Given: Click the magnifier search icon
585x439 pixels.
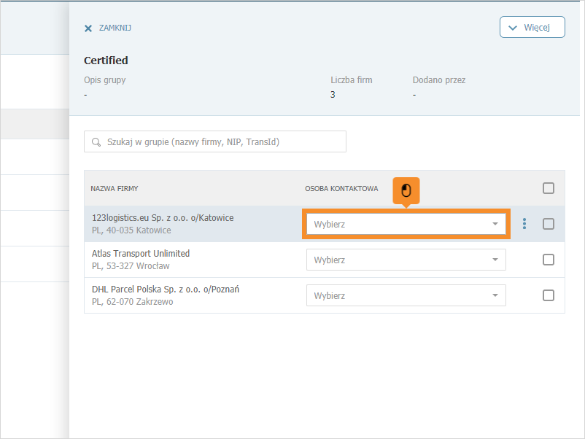Looking at the screenshot, I should 96,142.
